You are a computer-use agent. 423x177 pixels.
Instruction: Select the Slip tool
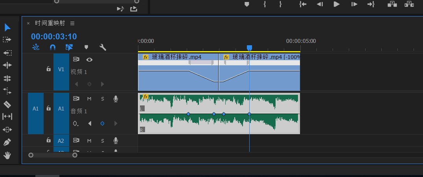[x=7, y=116]
